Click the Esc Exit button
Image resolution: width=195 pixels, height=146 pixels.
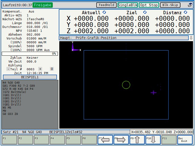pos(185,140)
